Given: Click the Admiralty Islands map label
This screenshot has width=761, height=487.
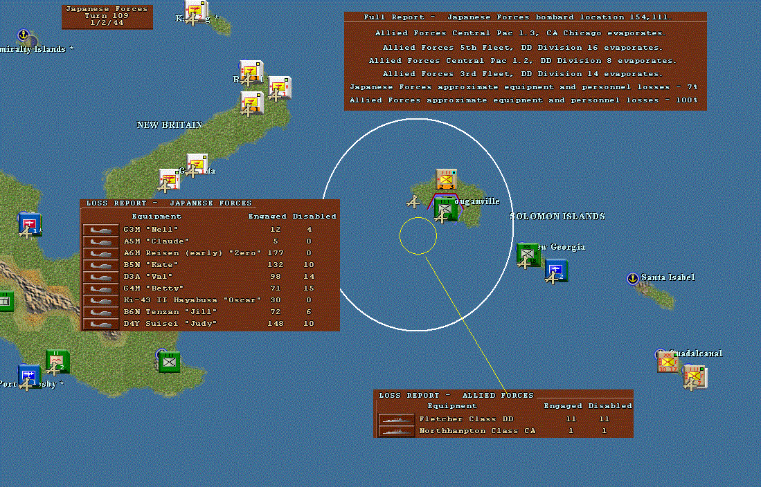Looking at the screenshot, I should (x=37, y=49).
